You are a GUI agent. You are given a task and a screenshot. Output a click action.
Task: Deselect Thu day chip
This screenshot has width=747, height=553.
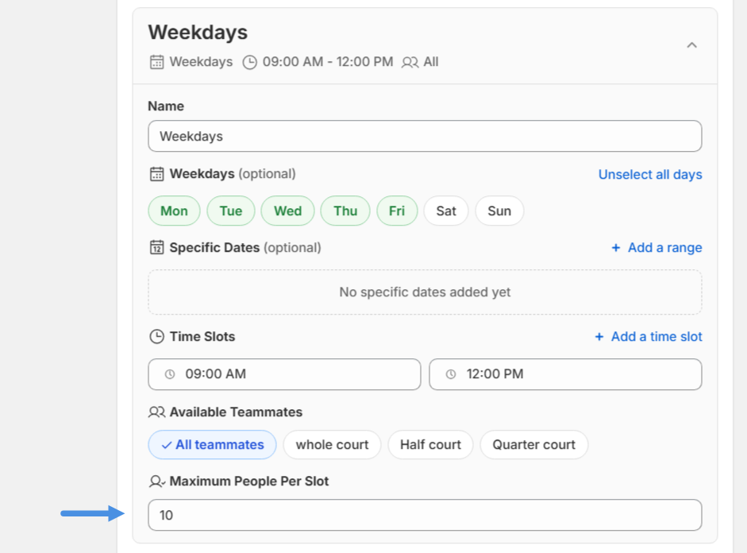coord(345,211)
